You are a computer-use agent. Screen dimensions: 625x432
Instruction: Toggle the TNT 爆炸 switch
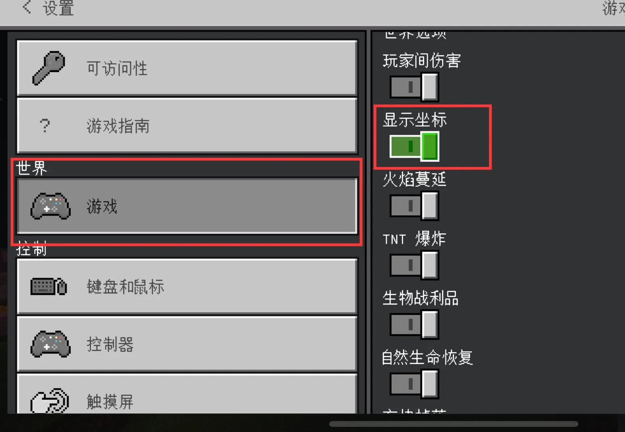414,265
